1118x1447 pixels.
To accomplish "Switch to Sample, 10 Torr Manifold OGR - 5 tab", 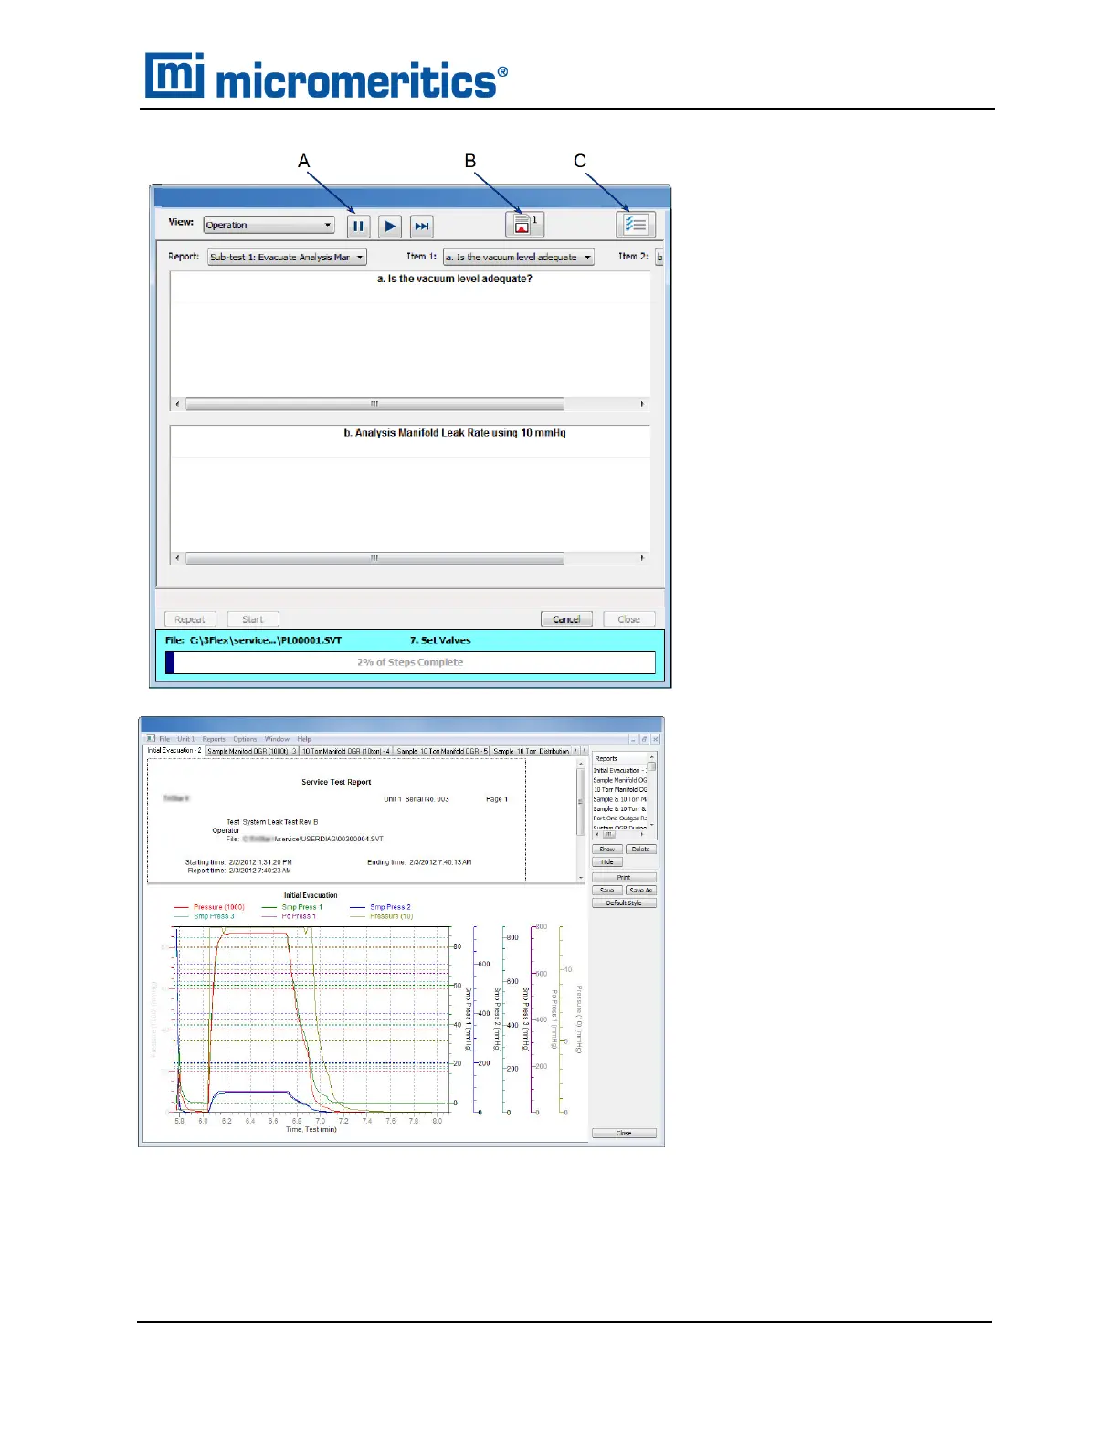I will tap(442, 751).
